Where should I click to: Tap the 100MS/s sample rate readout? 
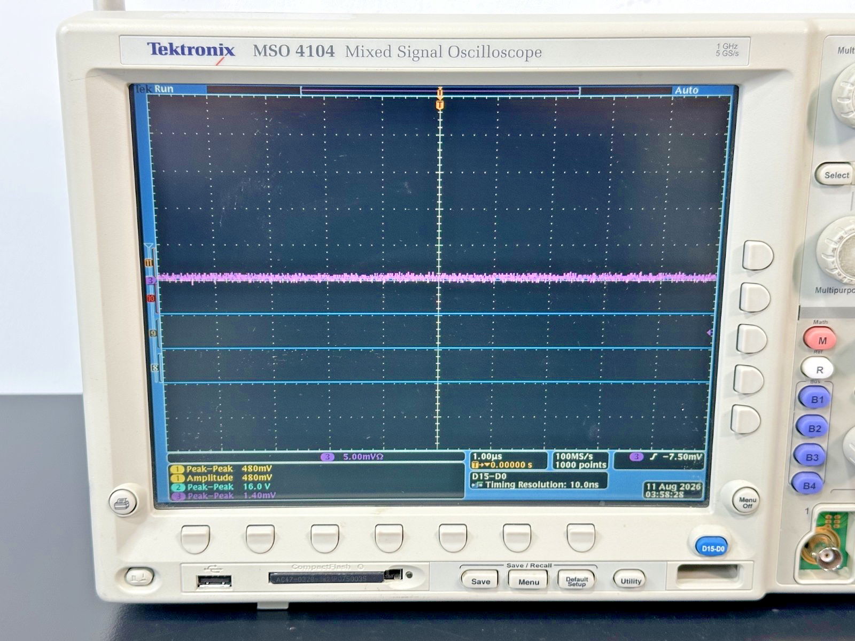point(574,456)
